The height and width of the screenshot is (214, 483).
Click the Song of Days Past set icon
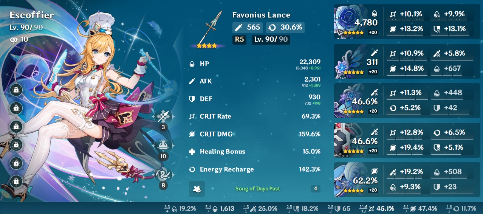[197, 189]
